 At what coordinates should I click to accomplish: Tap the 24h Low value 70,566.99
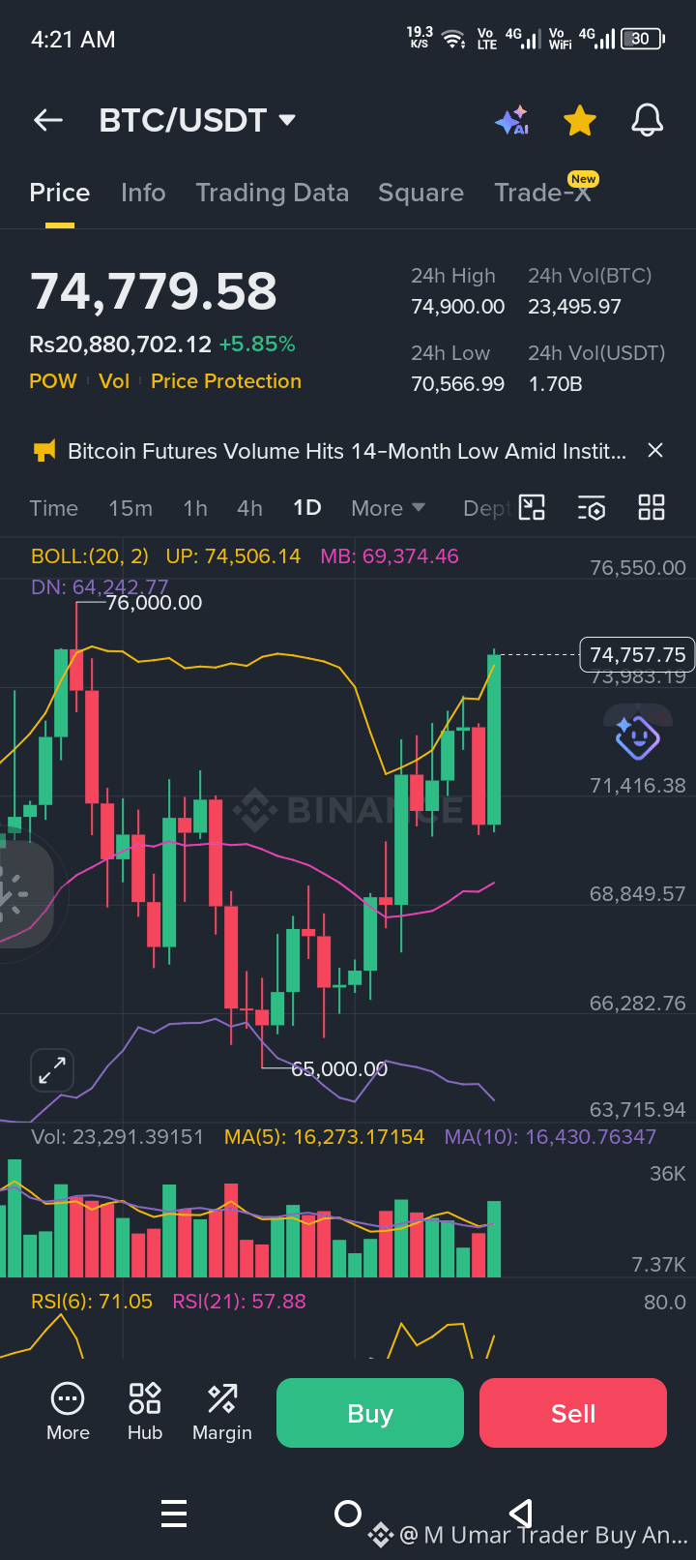458,384
